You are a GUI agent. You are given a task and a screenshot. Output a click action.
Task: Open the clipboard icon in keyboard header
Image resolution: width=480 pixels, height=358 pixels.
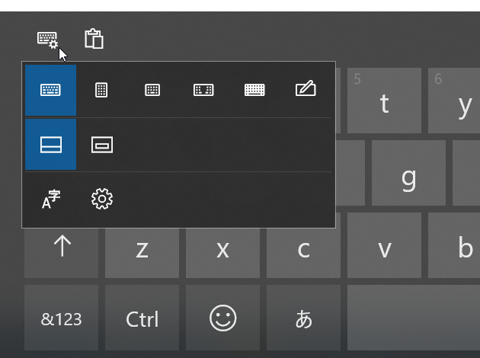click(94, 39)
